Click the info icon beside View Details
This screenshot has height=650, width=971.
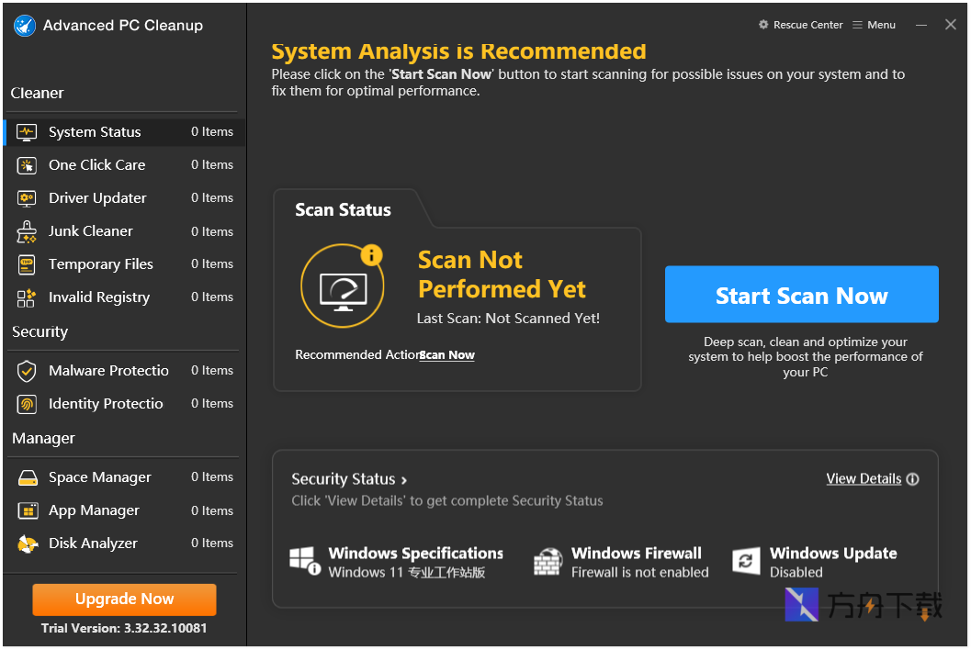click(x=913, y=479)
